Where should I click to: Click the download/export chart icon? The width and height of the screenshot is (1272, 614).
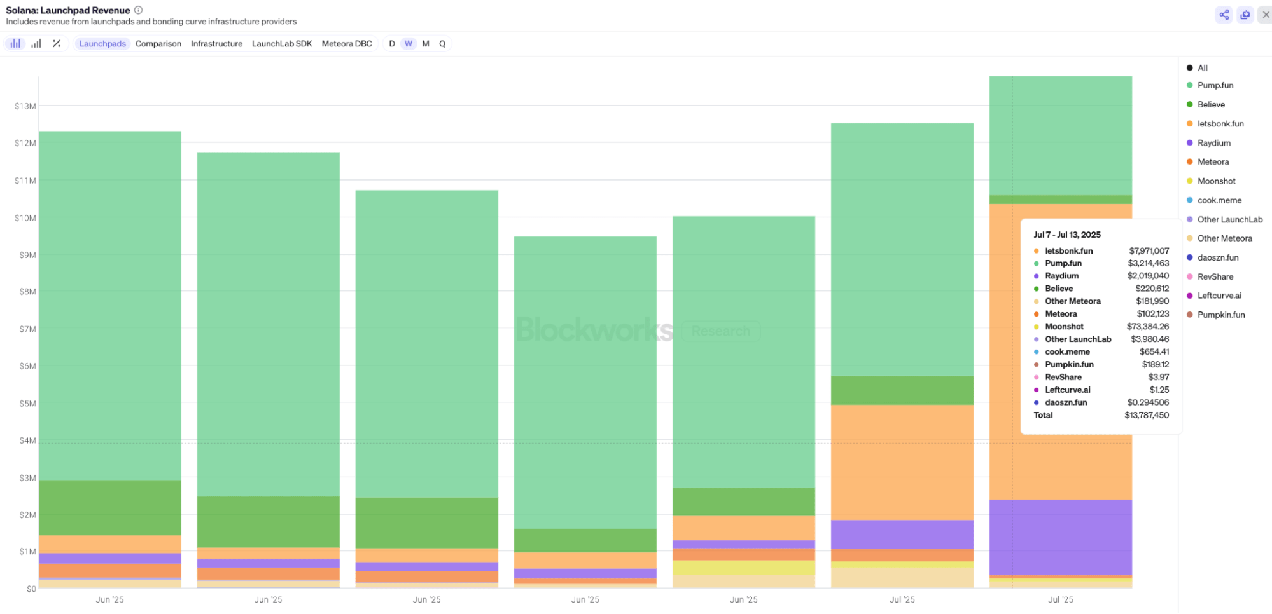[1245, 15]
